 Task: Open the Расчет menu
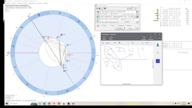(25, 3)
